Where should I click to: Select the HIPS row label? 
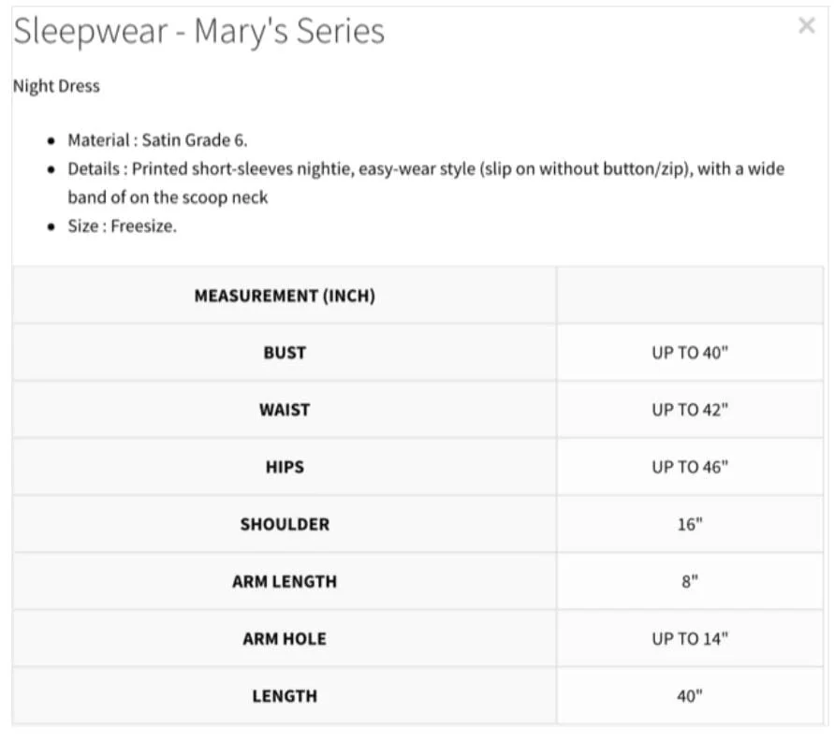tap(285, 467)
